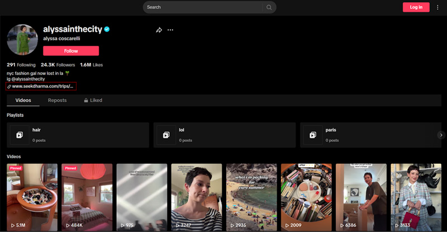
Task: Open the euro summer packing video
Action: [251, 197]
